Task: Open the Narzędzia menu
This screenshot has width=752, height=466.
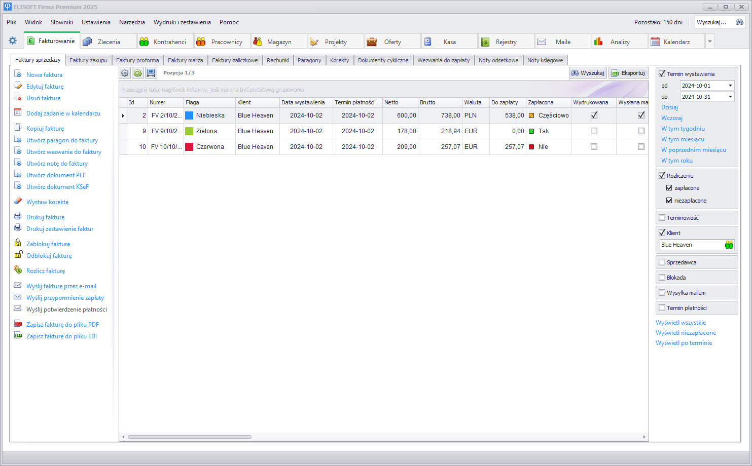Action: [x=132, y=22]
